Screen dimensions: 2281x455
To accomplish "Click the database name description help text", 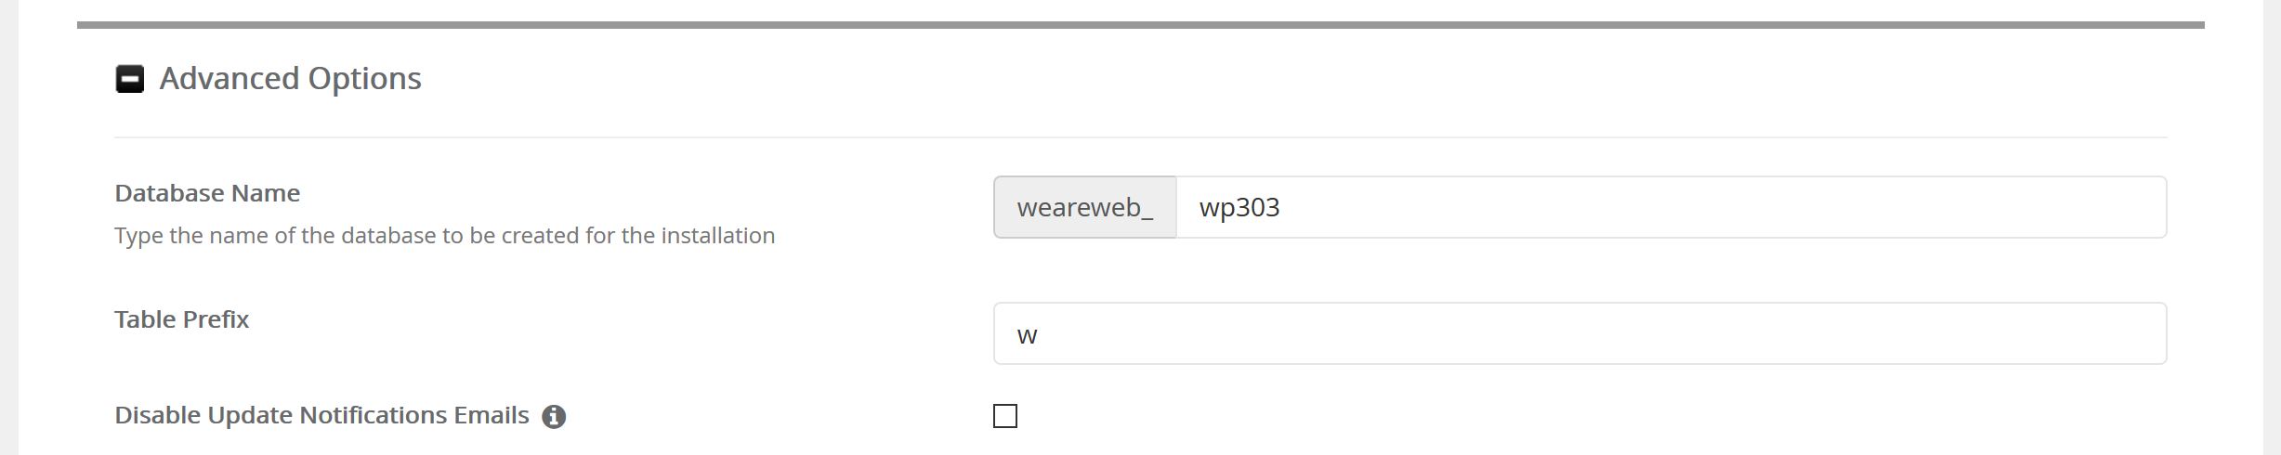I will (445, 236).
